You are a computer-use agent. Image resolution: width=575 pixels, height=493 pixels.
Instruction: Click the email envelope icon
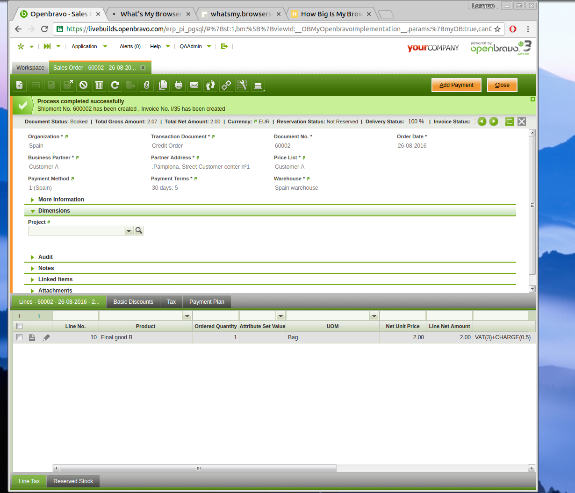[x=194, y=85]
